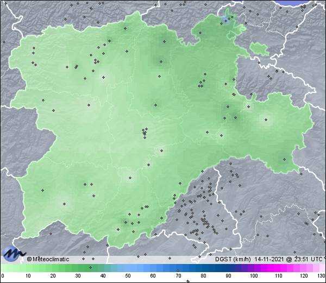Click the '0' label on the scale
Image resolution: width=326 pixels, height=283 pixels.
coord(3,276)
